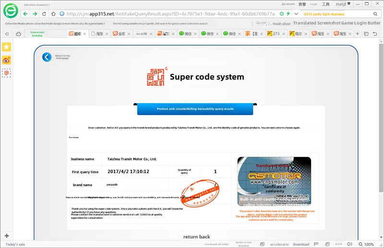
Task: Click "Today's sale" in status bar
Action: (x=15, y=244)
